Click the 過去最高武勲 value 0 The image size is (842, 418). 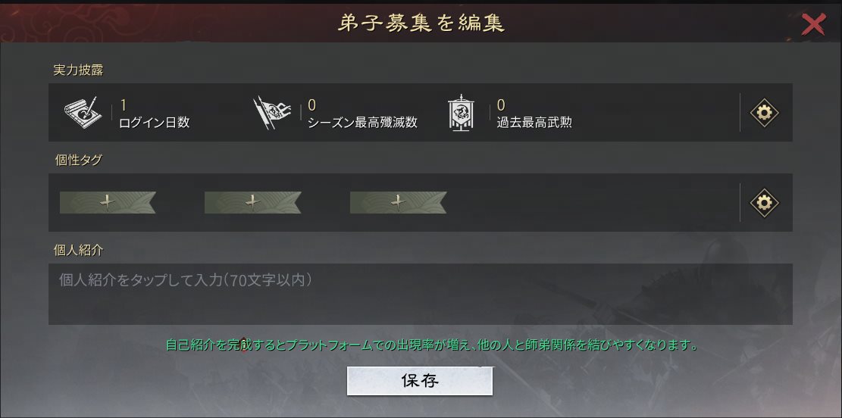500,105
